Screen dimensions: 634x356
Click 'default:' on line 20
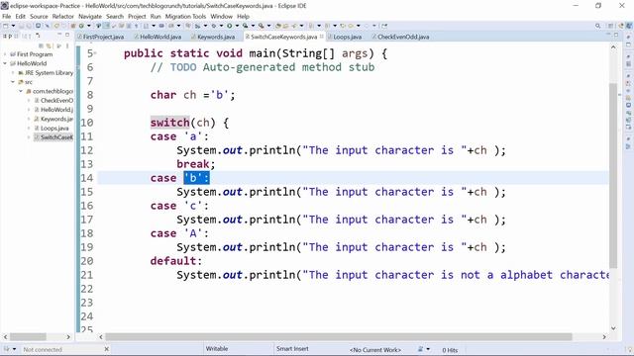click(176, 261)
